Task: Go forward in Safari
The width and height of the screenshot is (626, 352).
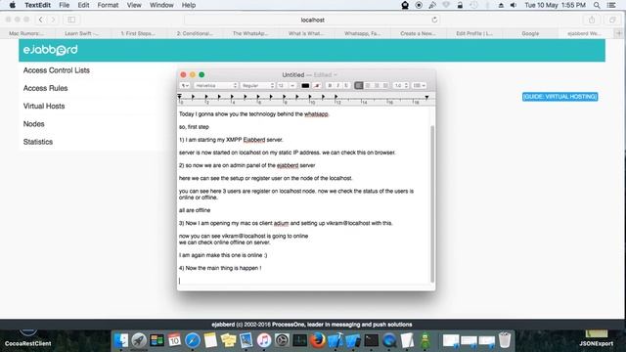Action: (53, 20)
